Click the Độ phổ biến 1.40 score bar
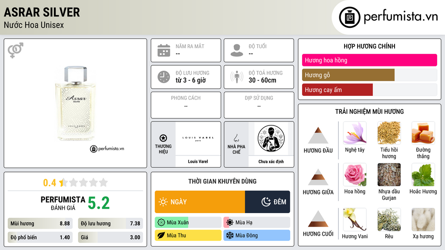 tap(40, 237)
